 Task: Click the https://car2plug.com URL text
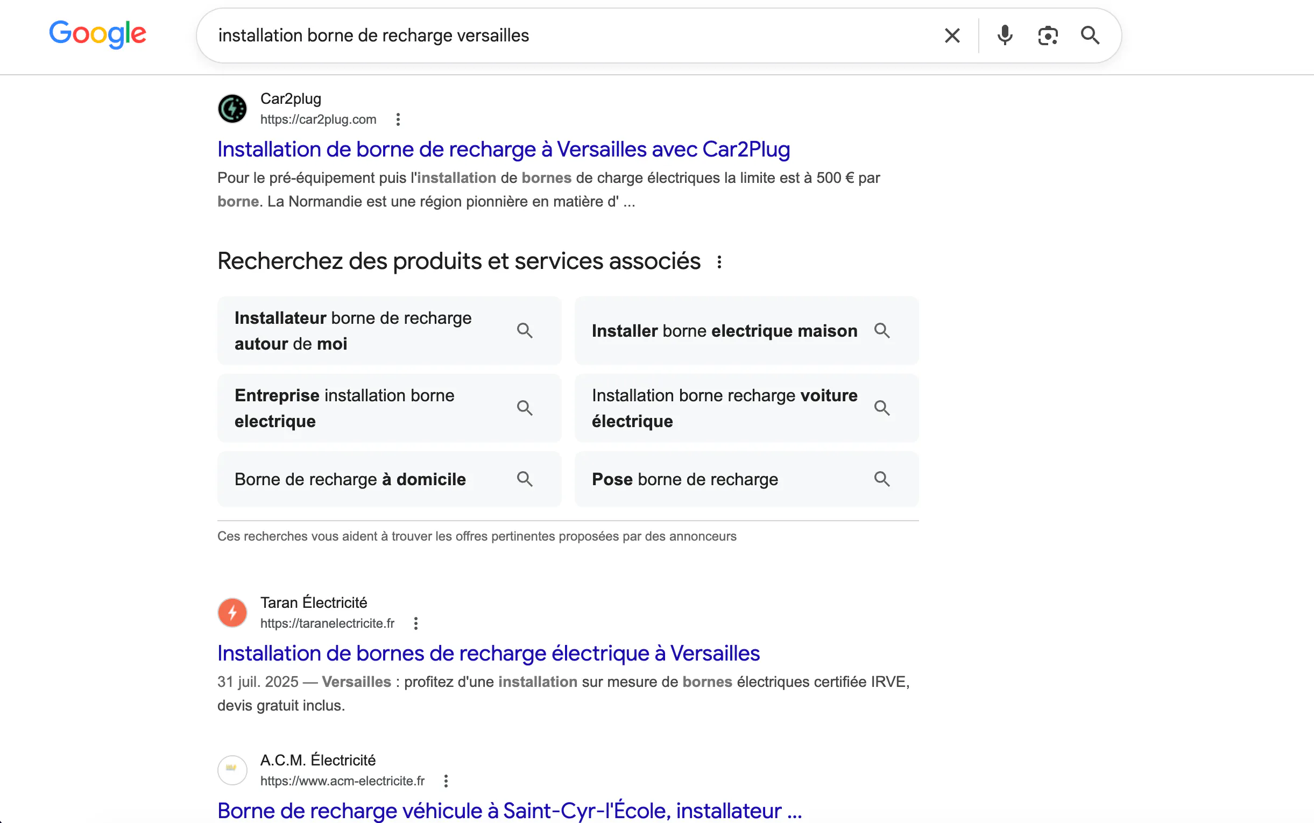point(318,119)
